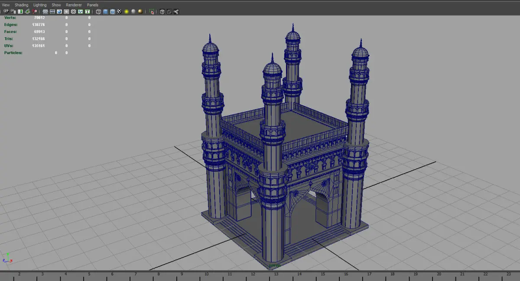Click the Tris: count 132166
Viewport: 520px width, 281px height.
(39, 39)
